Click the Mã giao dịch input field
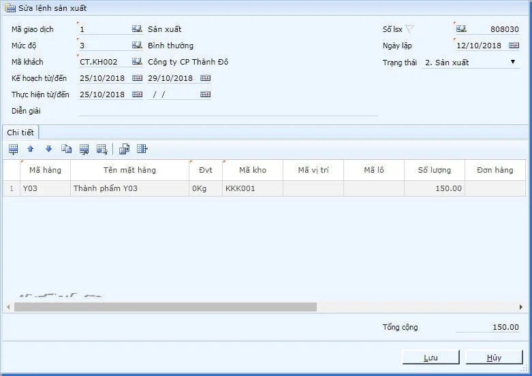Screen dimensions: 532x376 click(x=105, y=29)
